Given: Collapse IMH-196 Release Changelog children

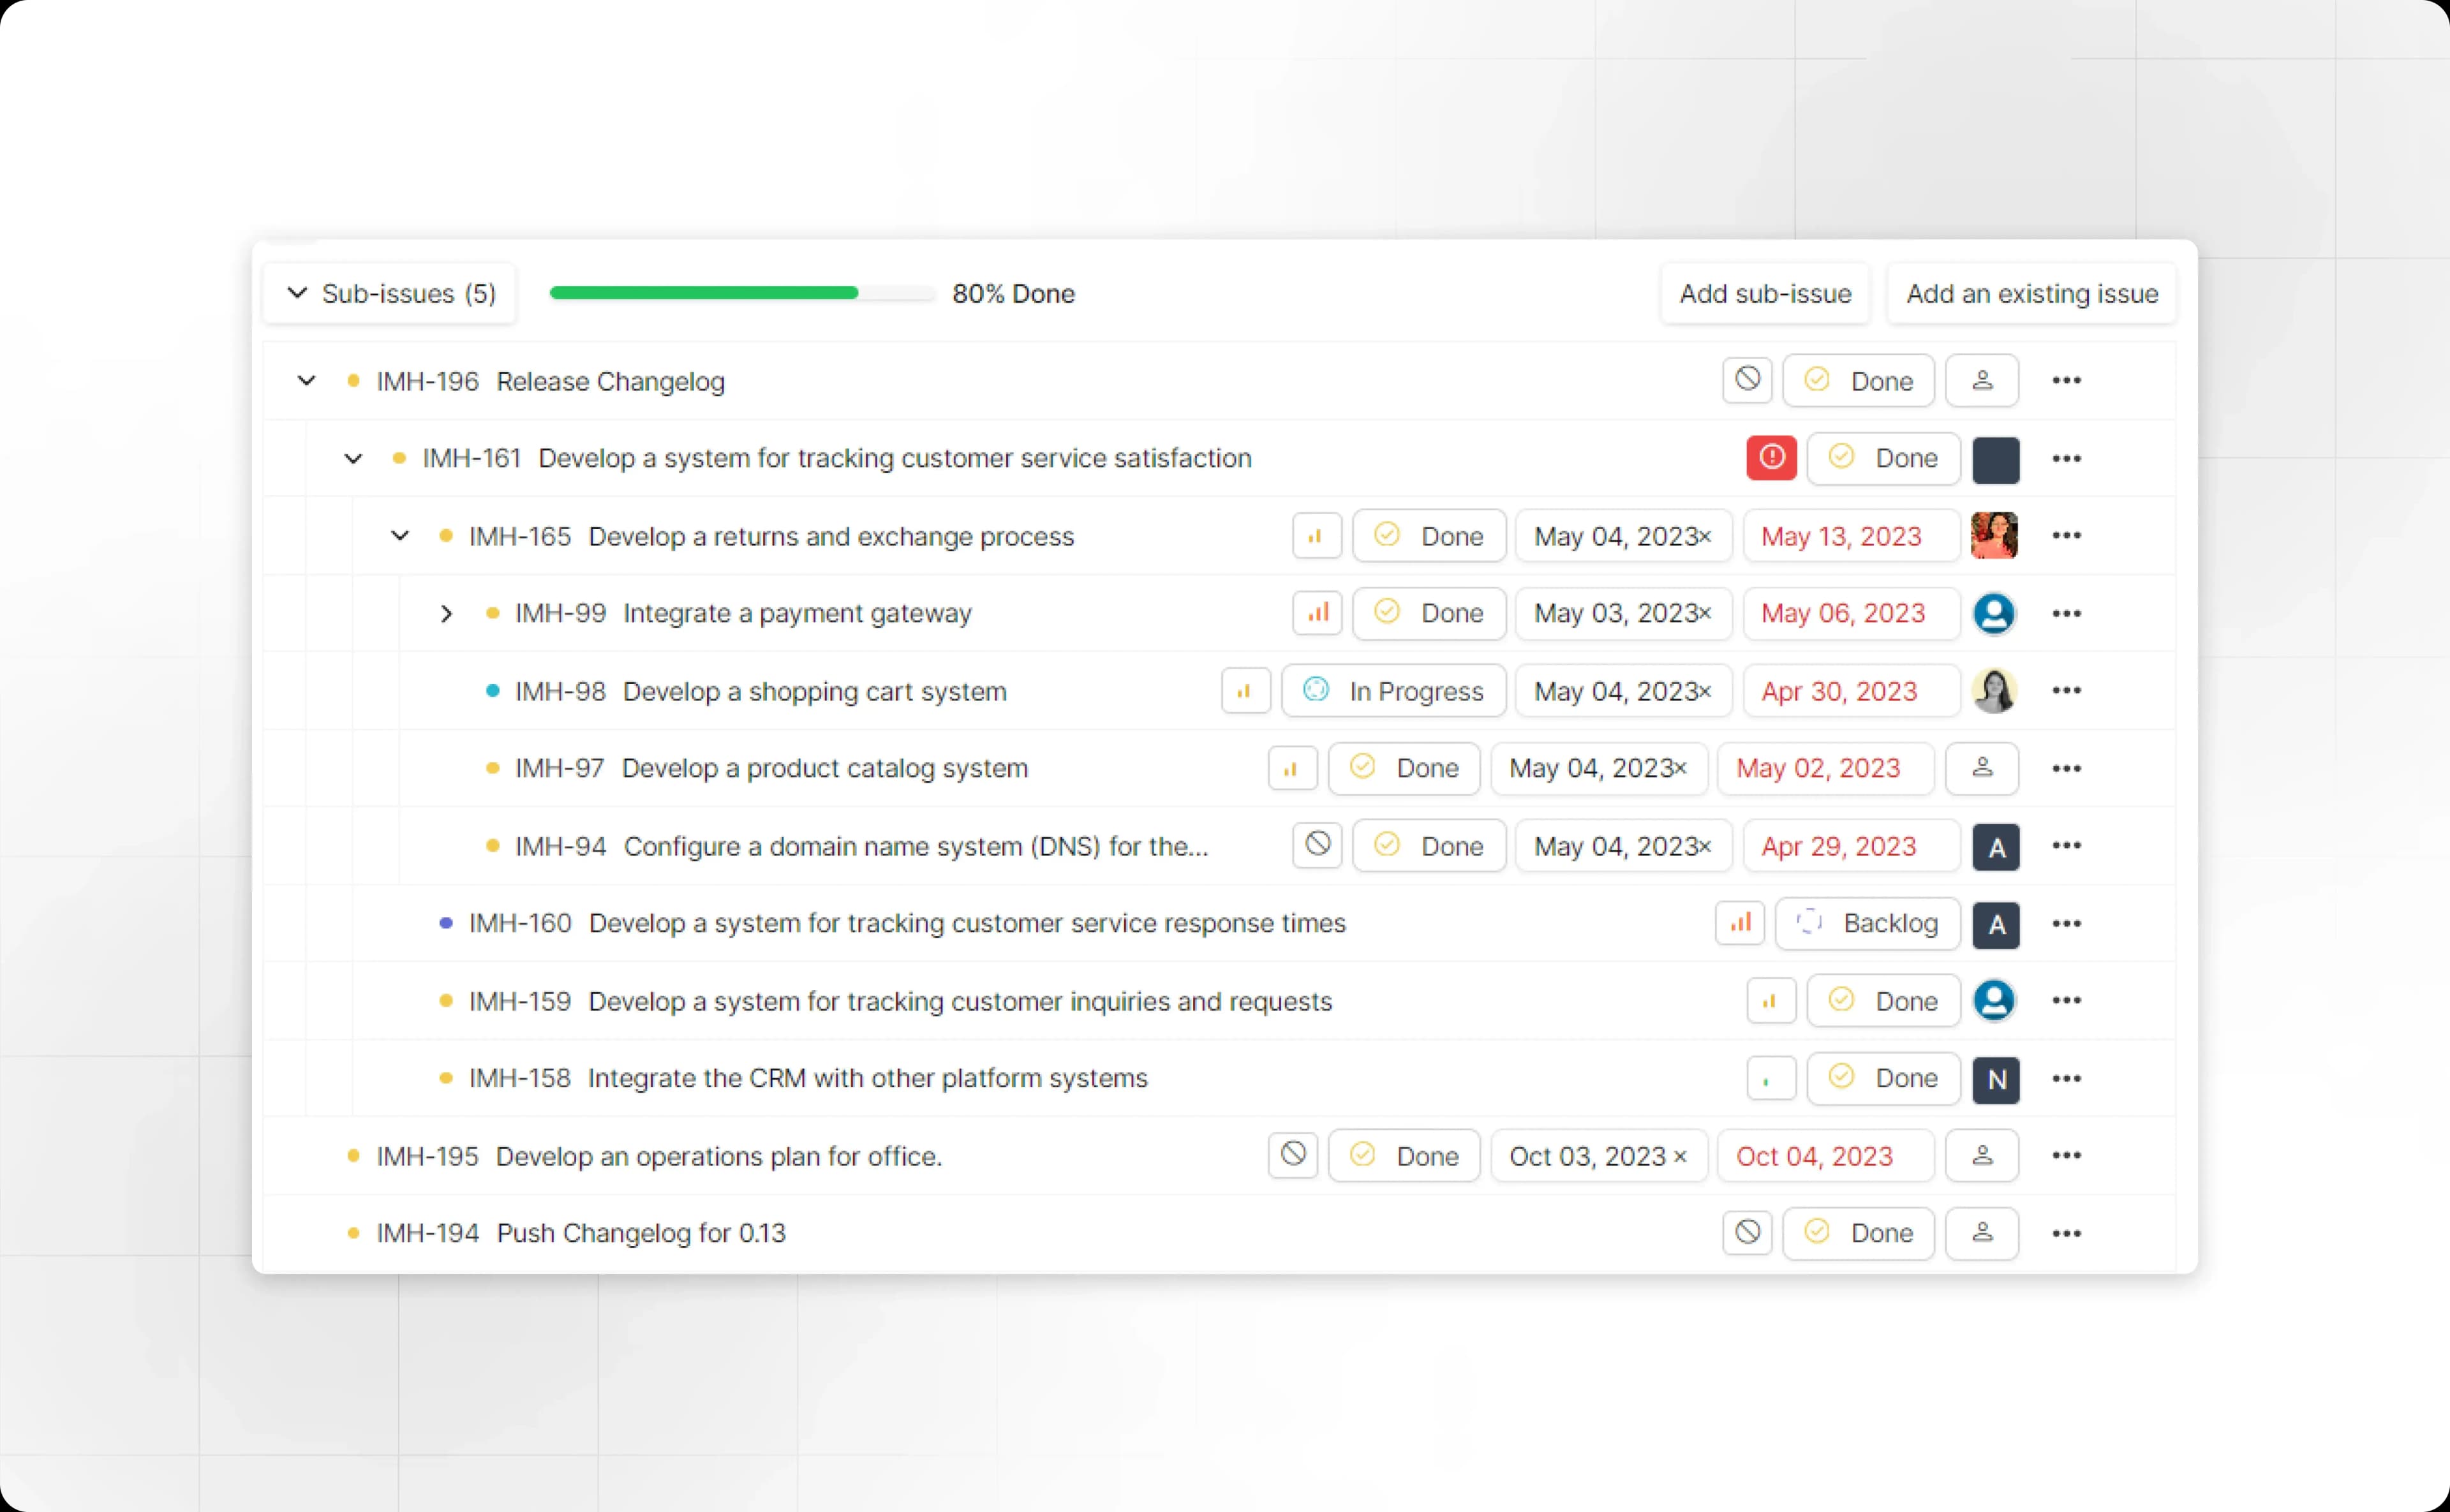Looking at the screenshot, I should [x=307, y=381].
